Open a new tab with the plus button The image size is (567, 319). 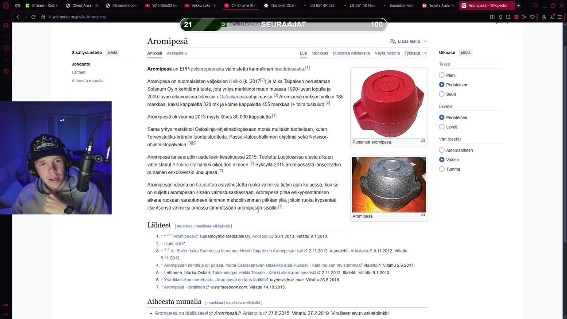[x=519, y=6]
